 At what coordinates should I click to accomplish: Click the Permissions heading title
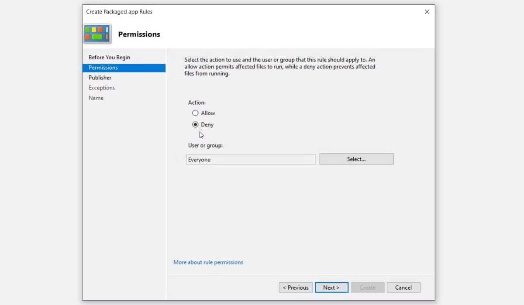[x=139, y=34]
